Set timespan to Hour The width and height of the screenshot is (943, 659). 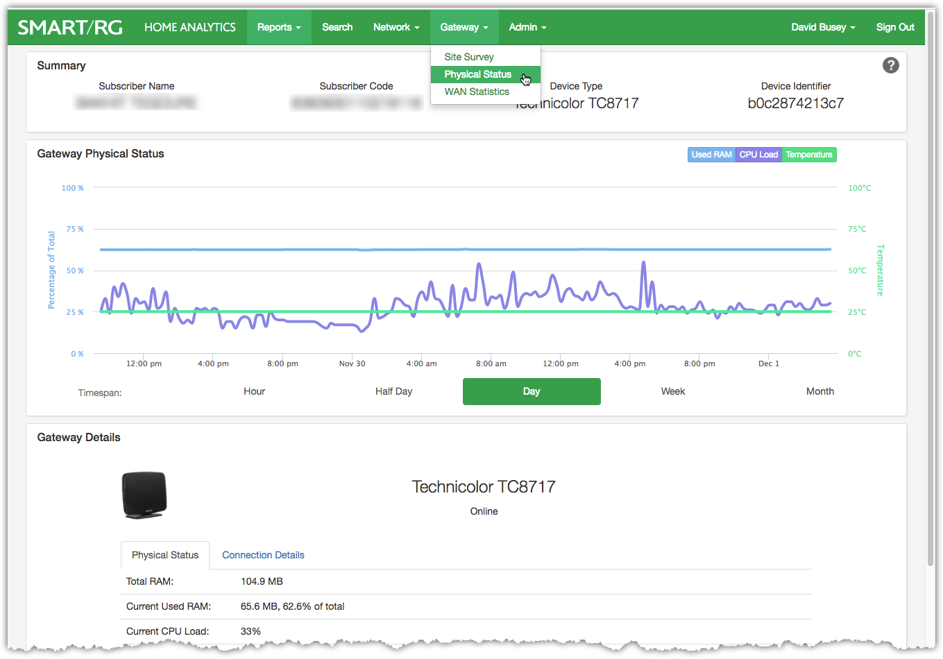(x=254, y=391)
